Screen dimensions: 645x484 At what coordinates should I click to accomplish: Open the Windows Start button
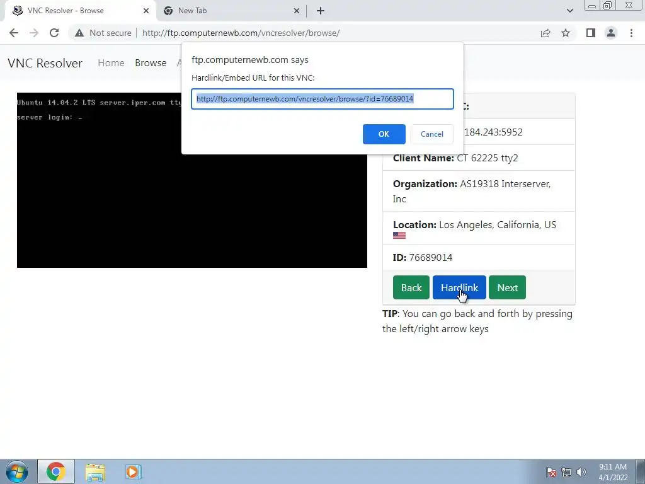pos(16,471)
